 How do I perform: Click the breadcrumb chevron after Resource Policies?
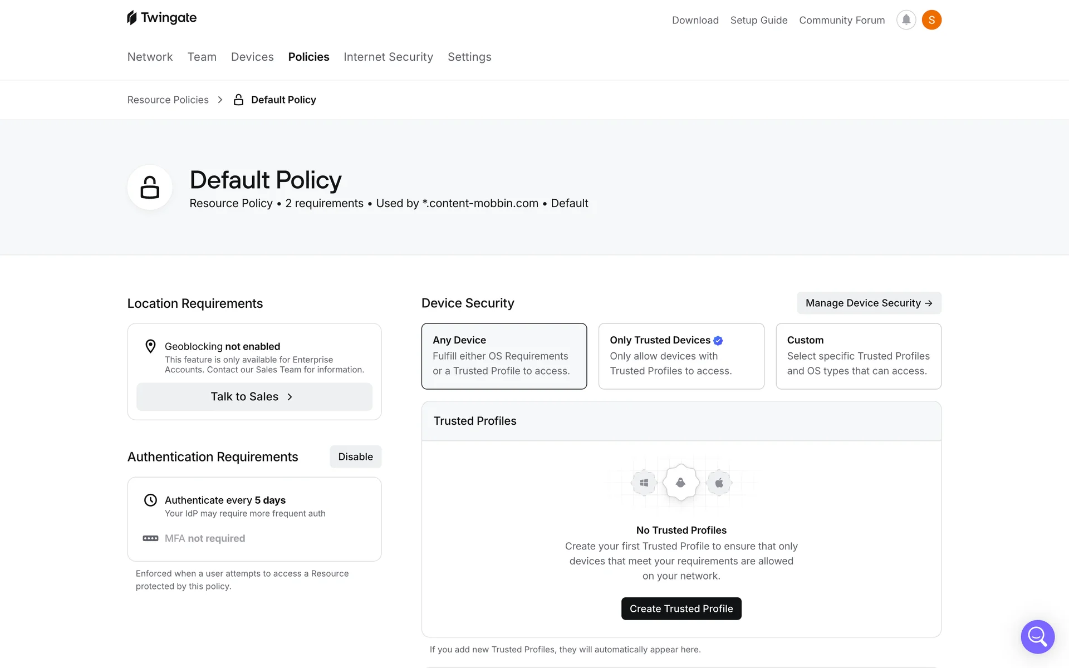coord(220,100)
